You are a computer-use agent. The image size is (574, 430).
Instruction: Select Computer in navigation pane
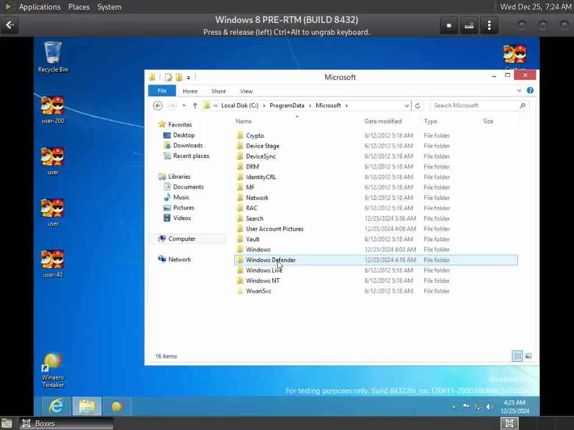[x=182, y=239]
